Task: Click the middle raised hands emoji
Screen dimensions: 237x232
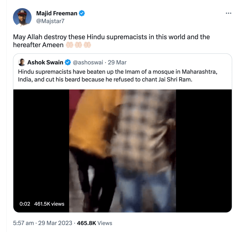Action: click(78, 45)
